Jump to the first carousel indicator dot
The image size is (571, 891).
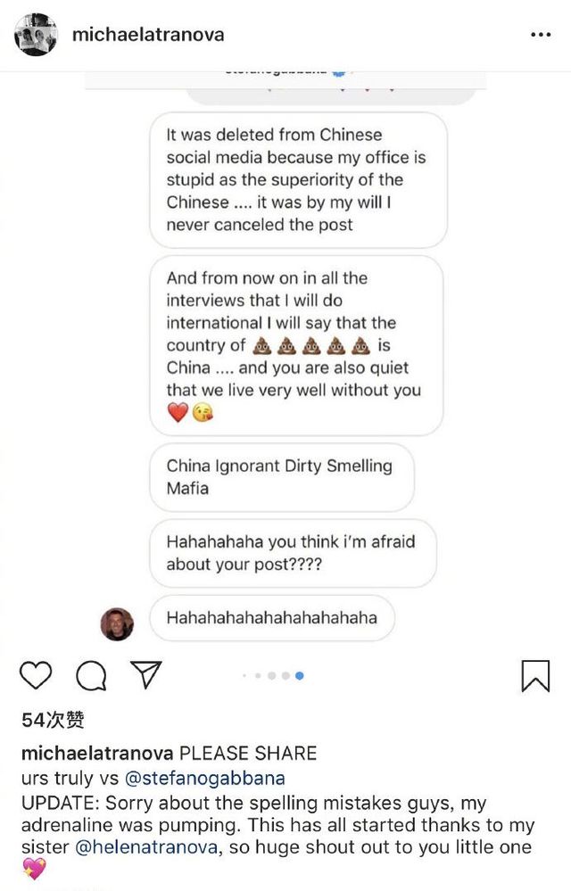point(244,676)
